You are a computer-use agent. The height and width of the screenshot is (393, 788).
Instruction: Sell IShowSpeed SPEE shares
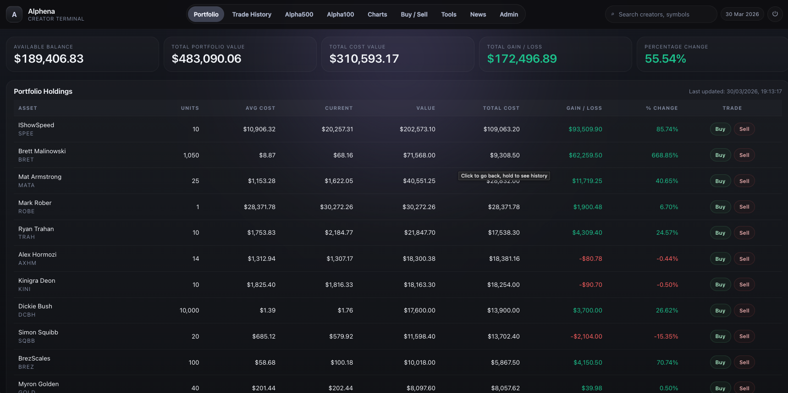tap(744, 129)
